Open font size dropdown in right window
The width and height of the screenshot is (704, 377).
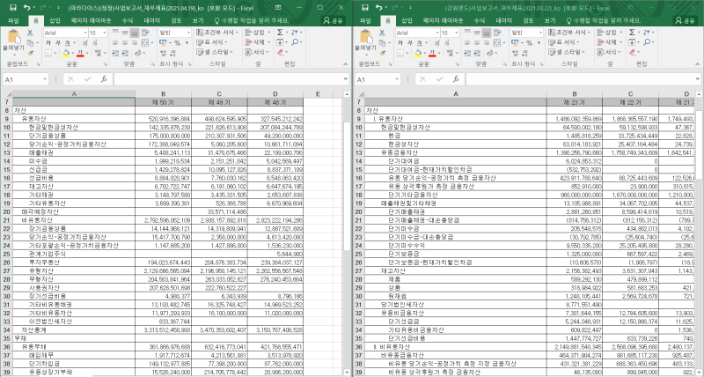[456, 33]
